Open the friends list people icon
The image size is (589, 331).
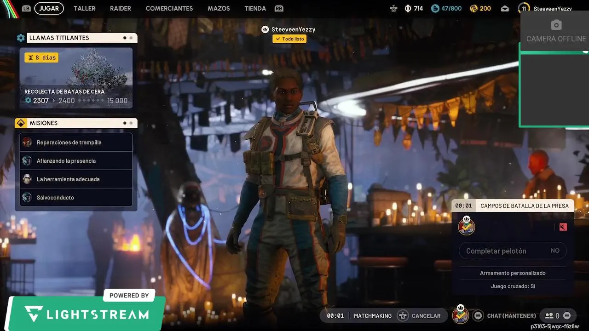tap(549, 316)
